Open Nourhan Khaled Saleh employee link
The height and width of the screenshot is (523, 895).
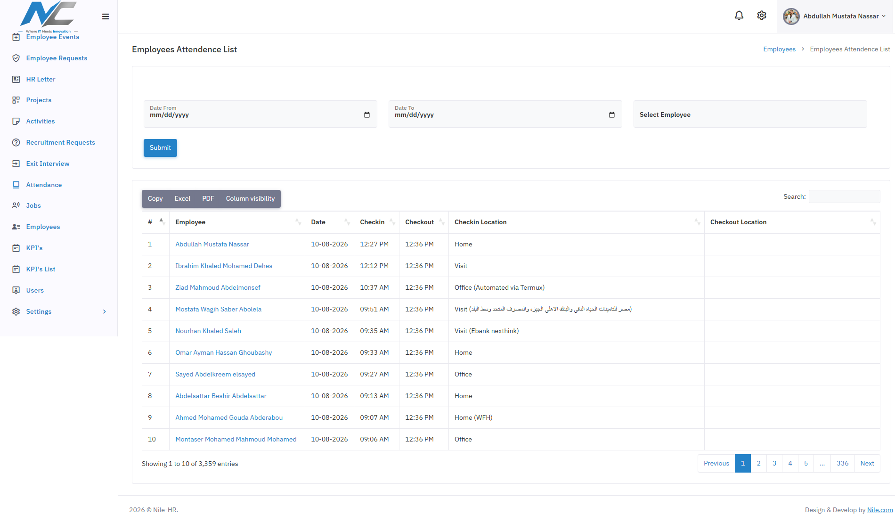208,331
